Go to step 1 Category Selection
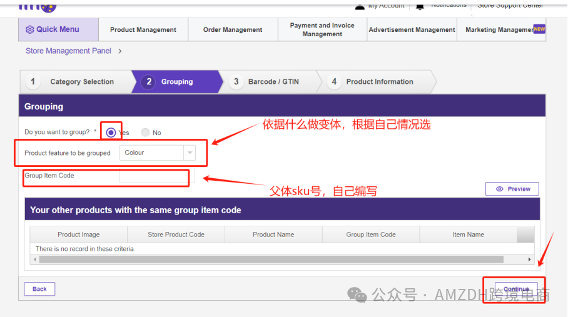The image size is (568, 317). coord(76,82)
